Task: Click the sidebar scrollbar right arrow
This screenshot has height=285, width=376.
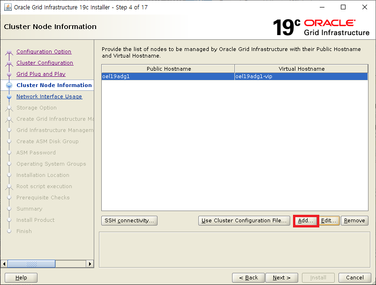Action: point(90,264)
